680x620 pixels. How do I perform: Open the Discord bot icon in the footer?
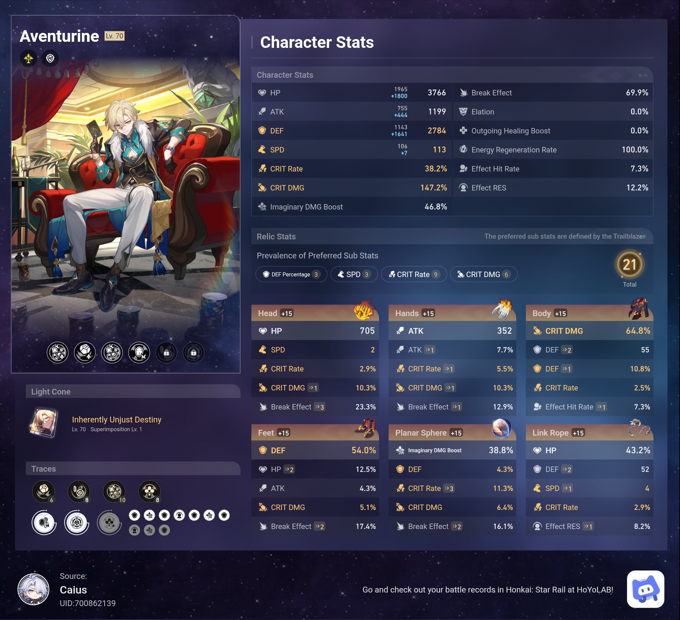click(x=645, y=589)
